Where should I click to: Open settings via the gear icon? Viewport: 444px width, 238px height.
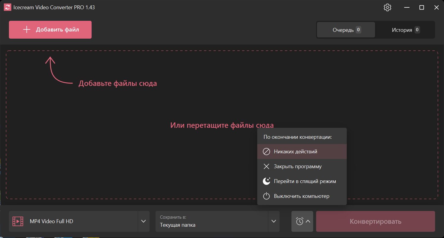pos(387,7)
